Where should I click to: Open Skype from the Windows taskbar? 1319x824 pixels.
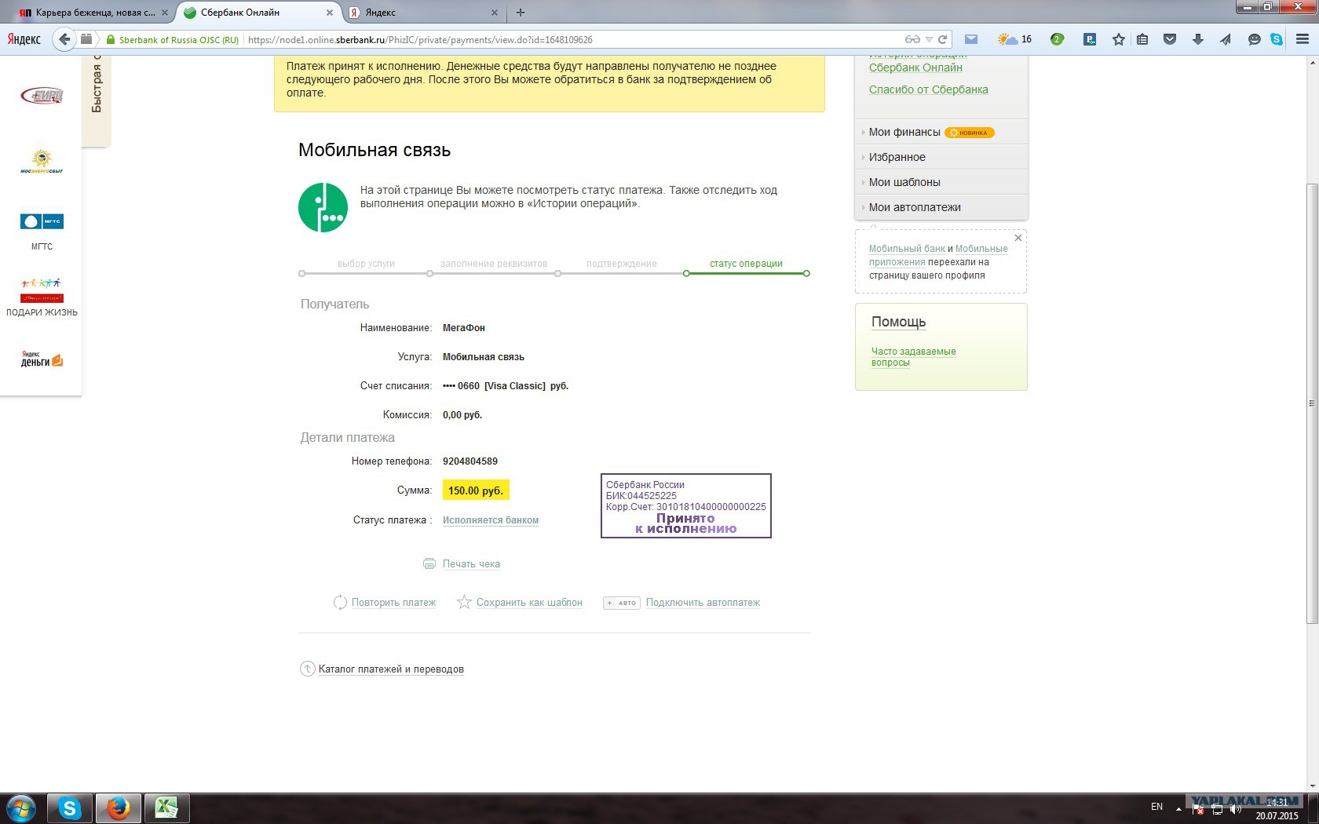70,808
